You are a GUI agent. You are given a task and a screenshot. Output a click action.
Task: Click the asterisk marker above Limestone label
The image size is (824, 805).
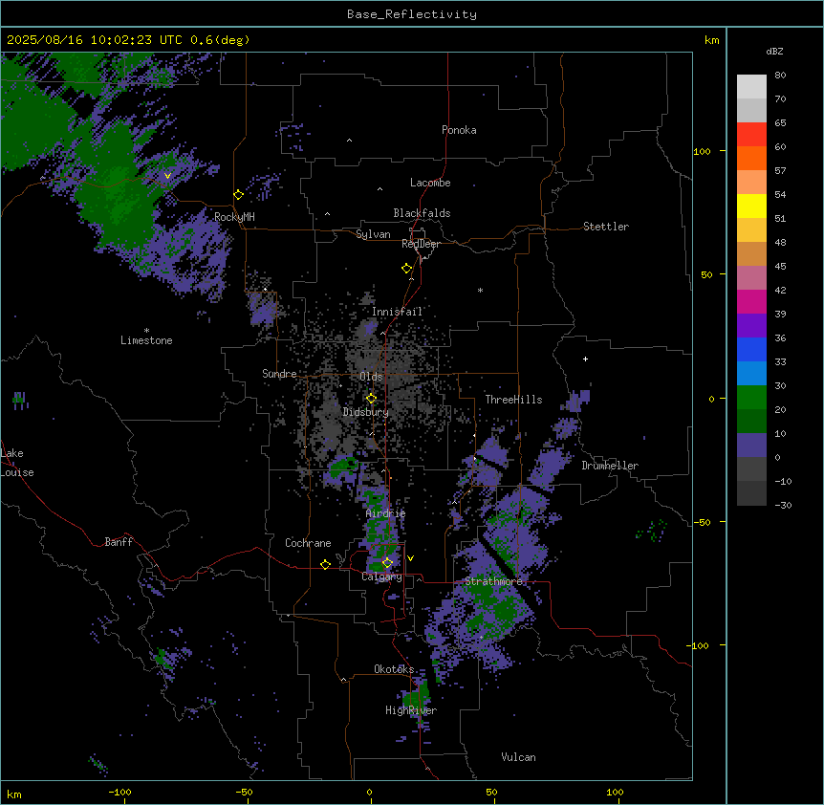click(x=146, y=331)
